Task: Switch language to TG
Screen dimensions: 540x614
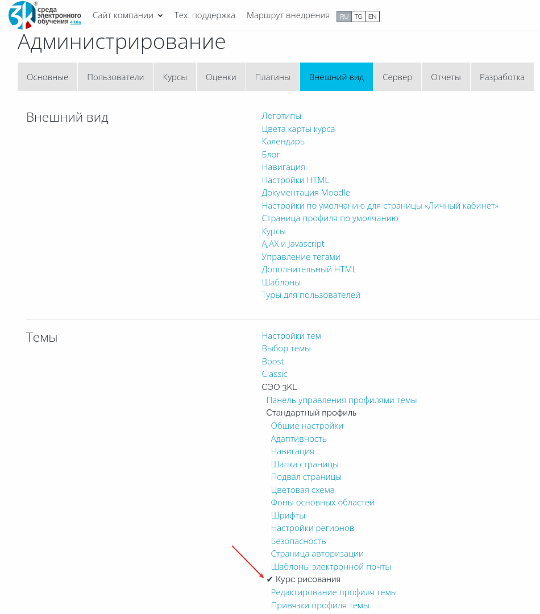Action: pyautogui.click(x=358, y=16)
